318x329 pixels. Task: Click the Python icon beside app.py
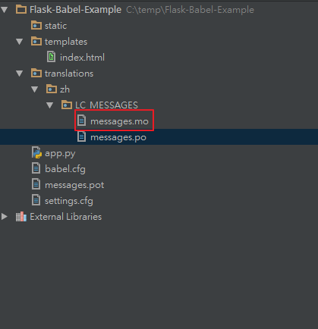[x=36, y=152]
